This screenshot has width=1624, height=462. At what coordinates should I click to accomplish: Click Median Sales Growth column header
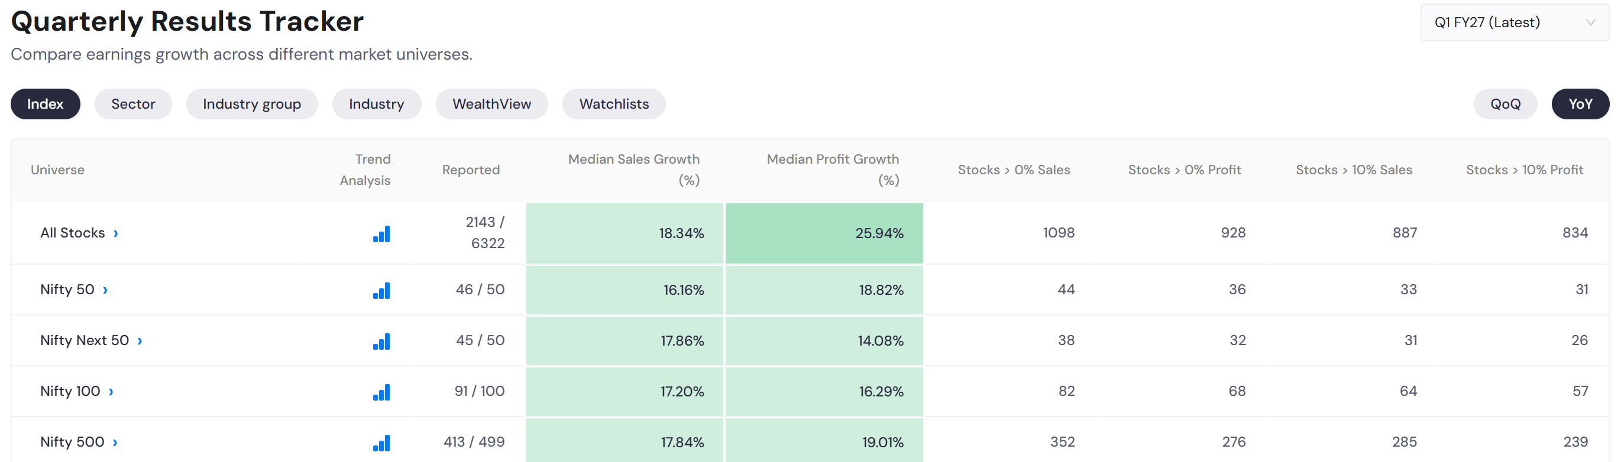633,170
